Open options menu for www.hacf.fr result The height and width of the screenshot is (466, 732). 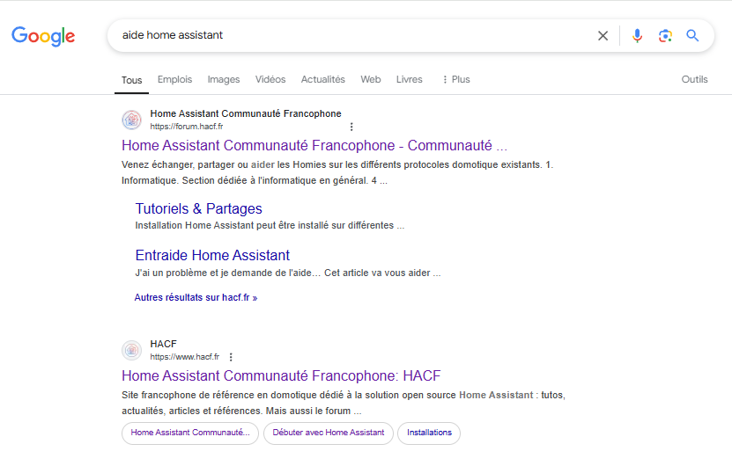[x=231, y=357]
